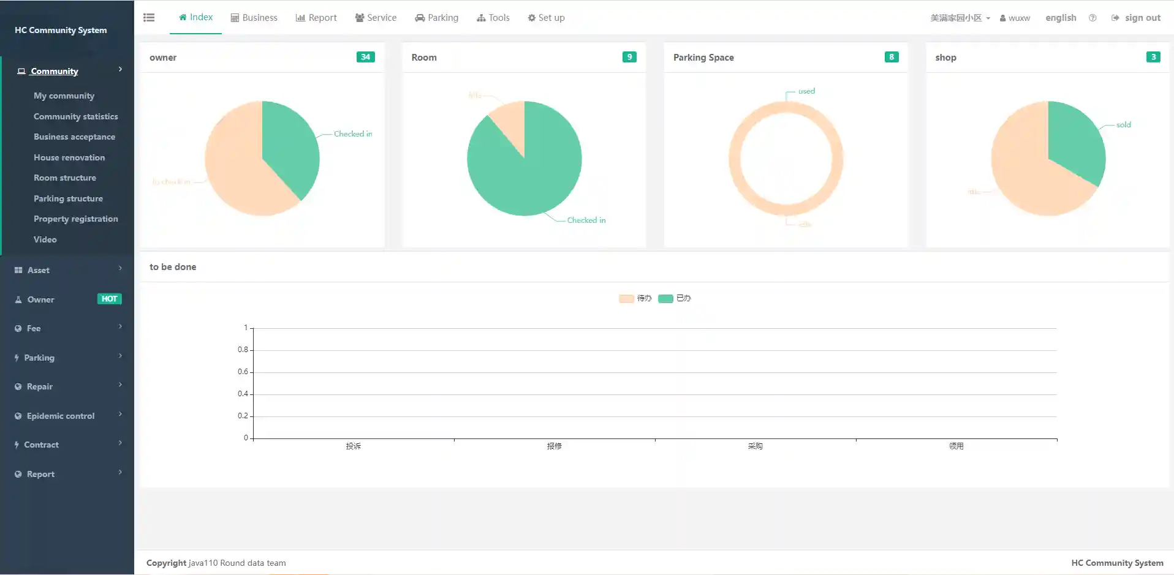The image size is (1174, 575).
Task: Click the Owner person icon in sidebar
Action: (x=18, y=299)
